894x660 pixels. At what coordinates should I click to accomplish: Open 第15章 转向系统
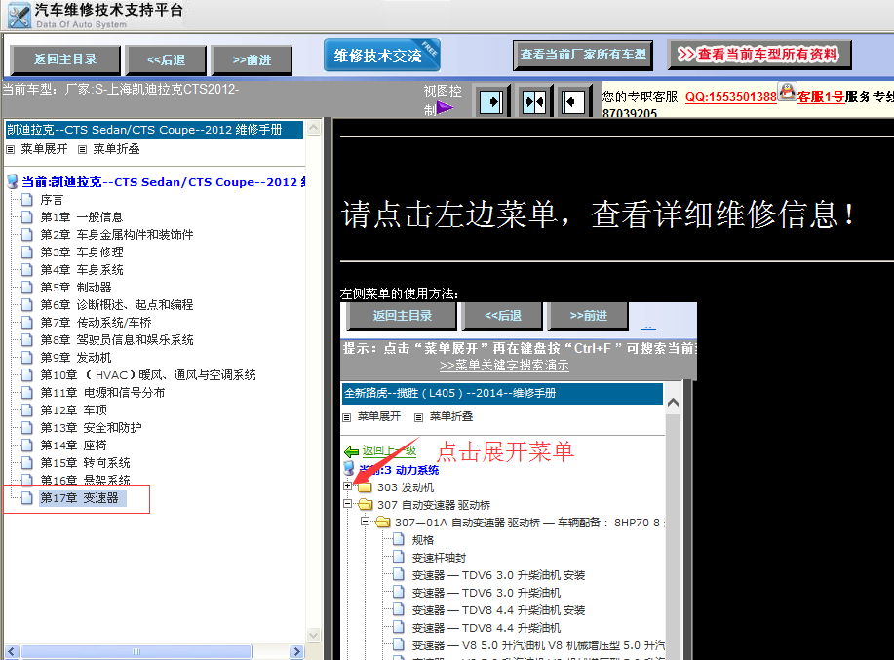(85, 463)
